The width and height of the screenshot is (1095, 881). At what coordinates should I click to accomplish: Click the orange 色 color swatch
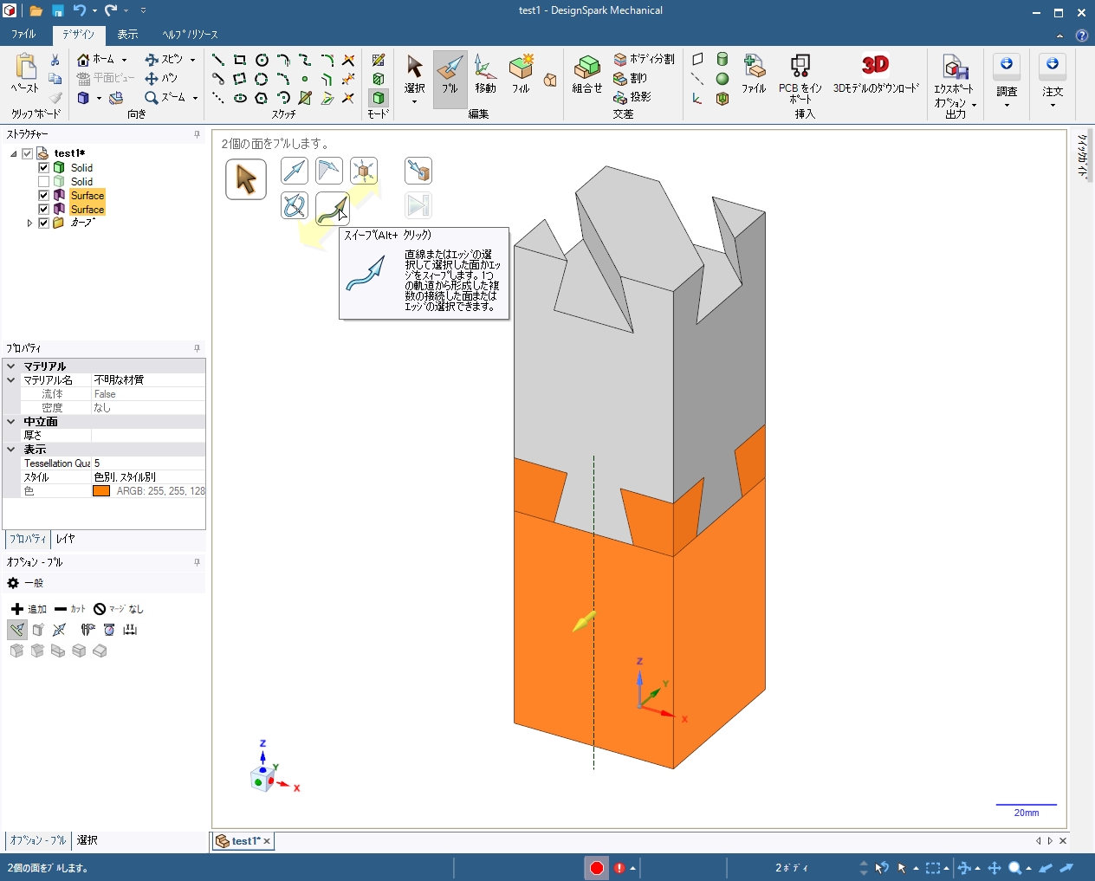pos(101,491)
